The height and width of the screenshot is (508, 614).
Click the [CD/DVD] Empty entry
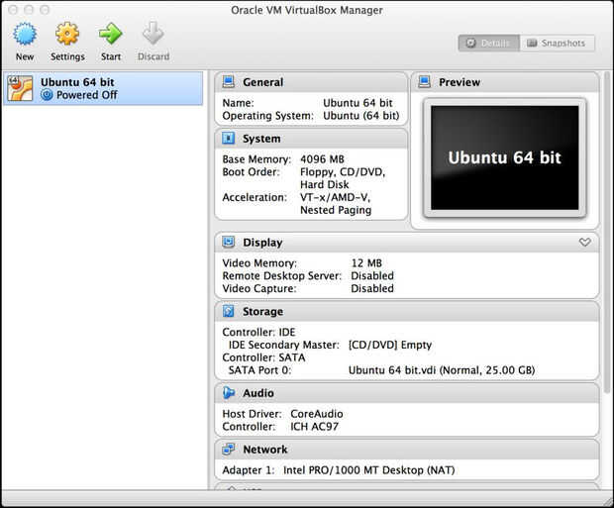coord(390,345)
